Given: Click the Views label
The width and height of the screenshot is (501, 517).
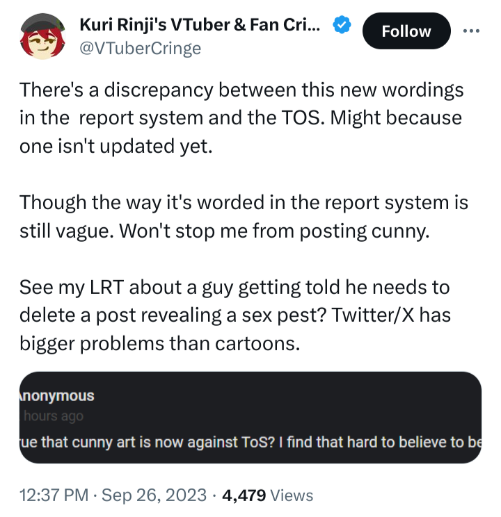Looking at the screenshot, I should point(291,495).
